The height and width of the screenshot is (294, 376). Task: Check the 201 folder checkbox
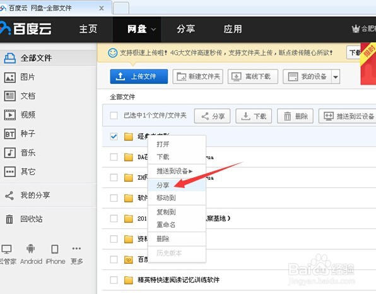(114, 218)
